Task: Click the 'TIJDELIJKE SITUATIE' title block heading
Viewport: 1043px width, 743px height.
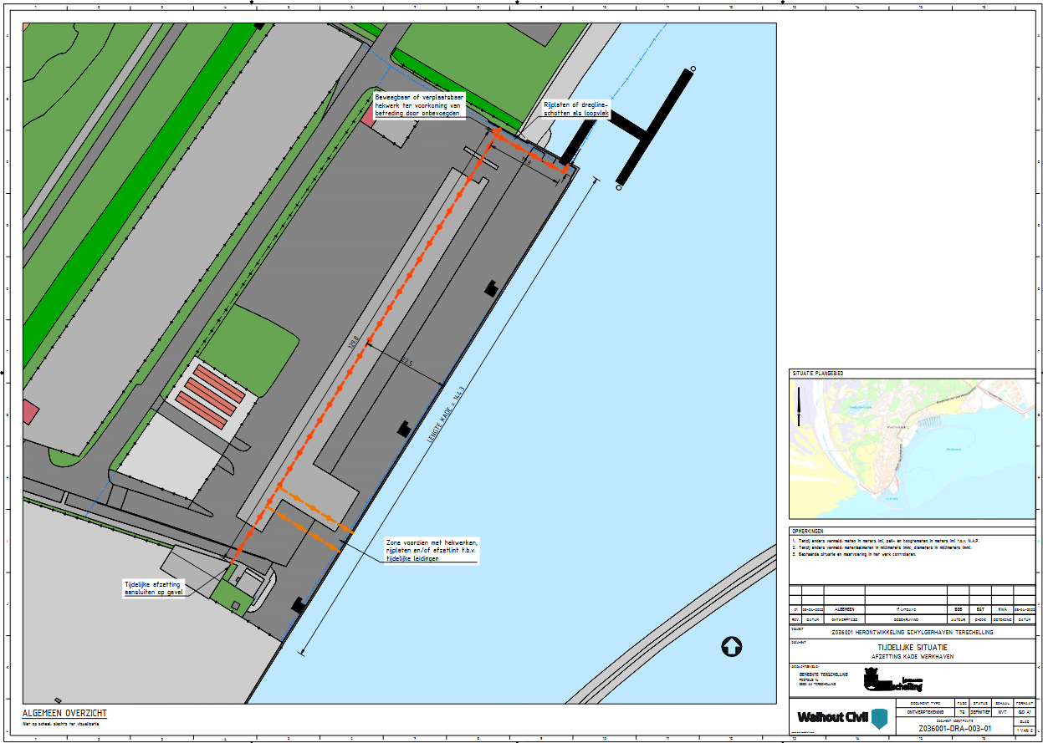Action: (x=912, y=648)
